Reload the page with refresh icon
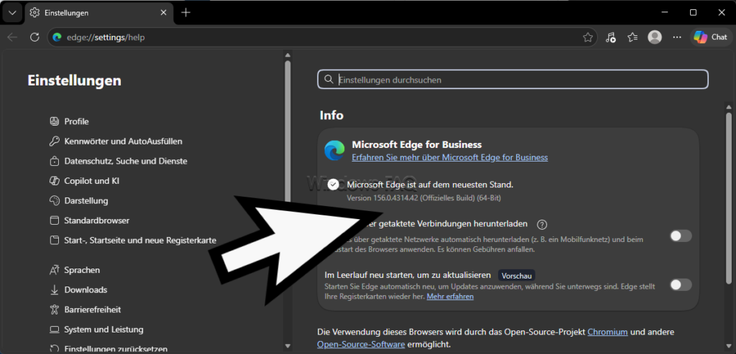Screen dimensions: 736x354 (34, 37)
